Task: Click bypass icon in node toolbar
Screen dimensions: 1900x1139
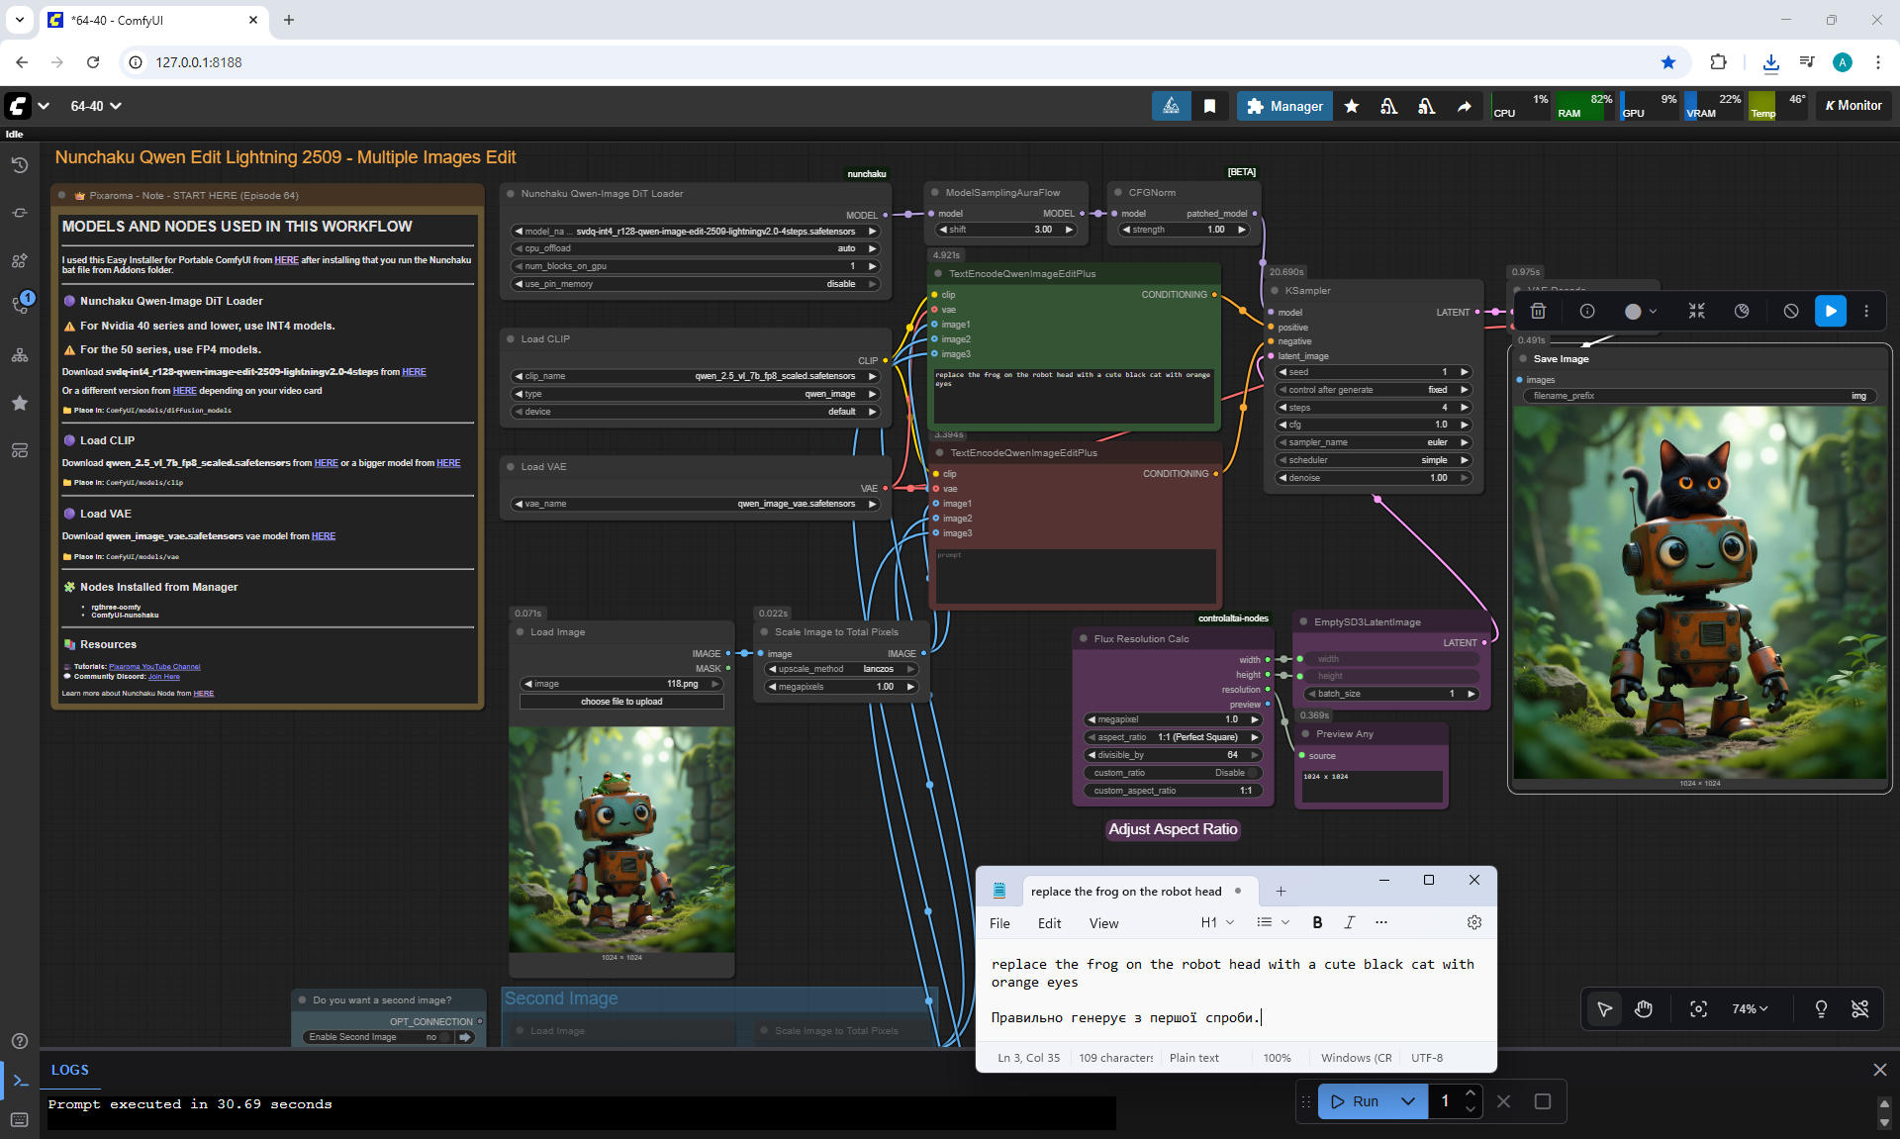Action: (1791, 311)
